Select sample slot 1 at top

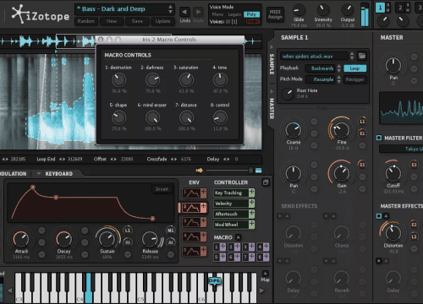click(380, 8)
